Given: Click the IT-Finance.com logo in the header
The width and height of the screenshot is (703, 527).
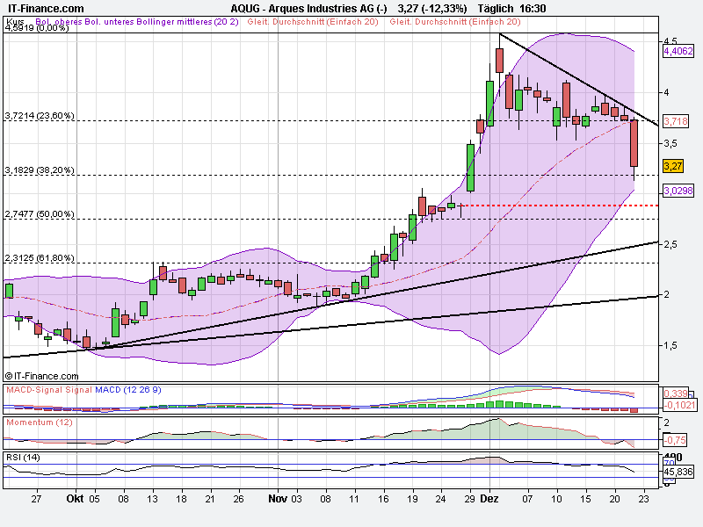Looking at the screenshot, I should tap(47, 8).
